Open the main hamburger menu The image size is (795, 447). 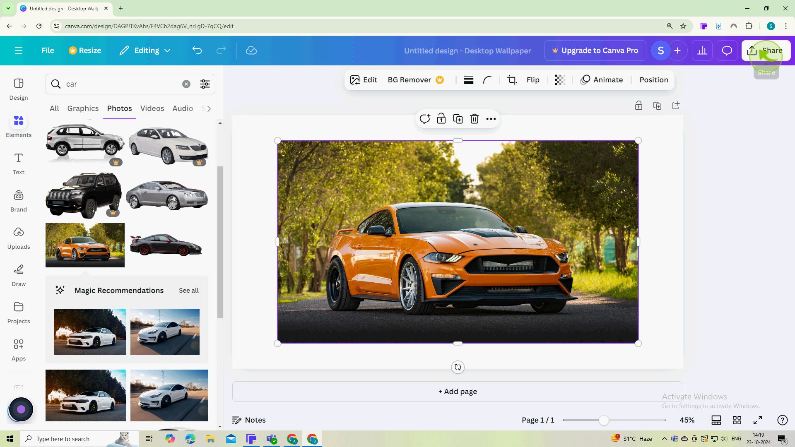(19, 50)
